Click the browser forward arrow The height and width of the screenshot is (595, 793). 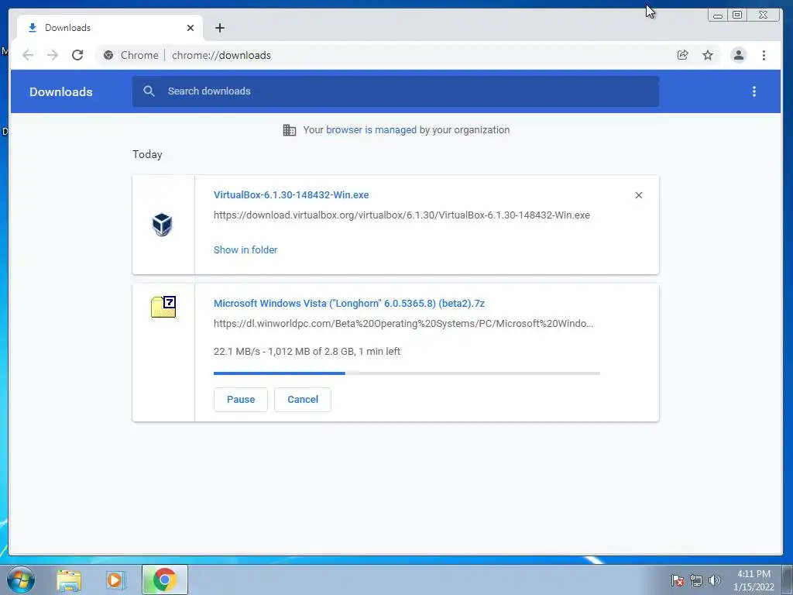click(53, 55)
